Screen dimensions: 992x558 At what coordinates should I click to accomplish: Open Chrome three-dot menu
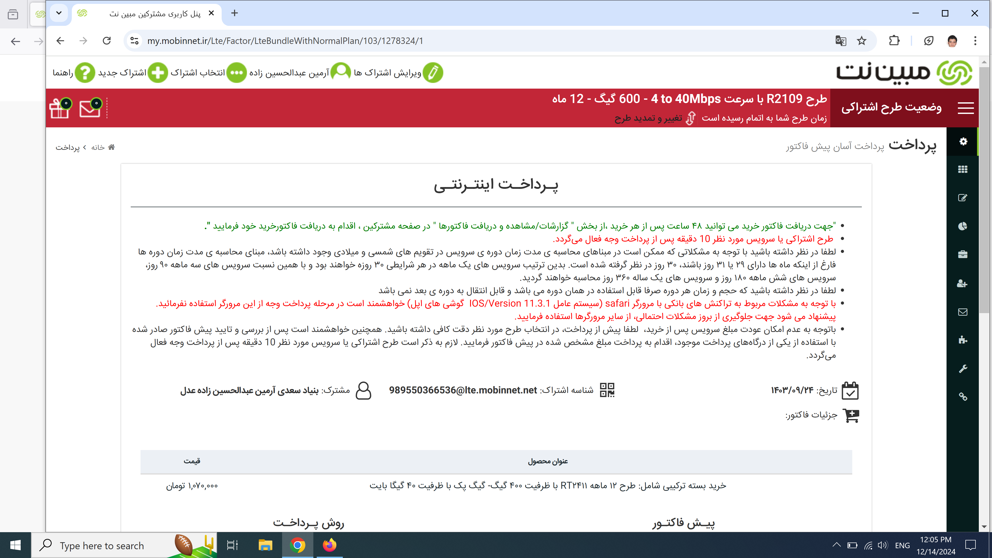[975, 41]
